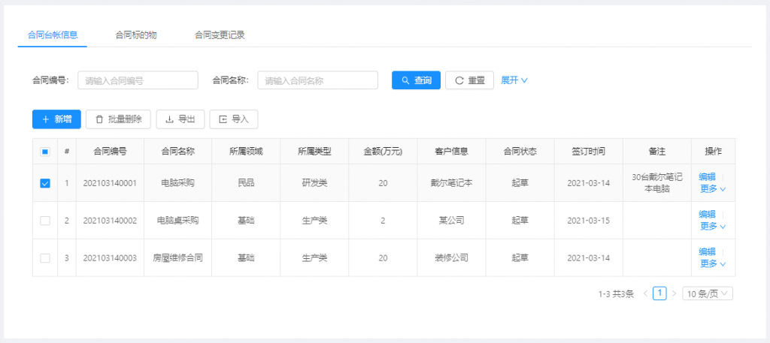Viewport: 770px width, 343px height.
Task: Focus the 合同编号 input field
Action: tap(138, 80)
